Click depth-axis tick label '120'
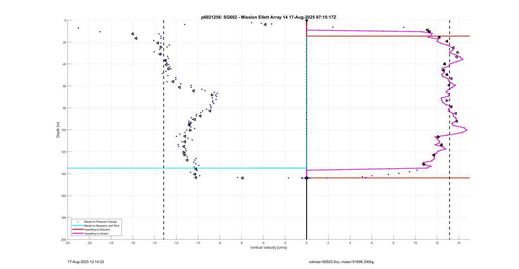The image size is (519, 269). [x=63, y=152]
